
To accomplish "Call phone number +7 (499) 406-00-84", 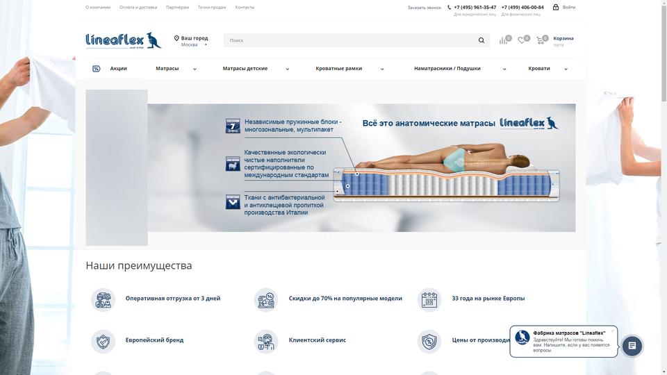I will click(522, 7).
